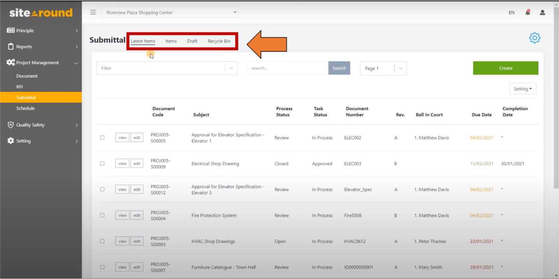Click the Principle sidebar icon
The height and width of the screenshot is (279, 559).
(x=10, y=31)
